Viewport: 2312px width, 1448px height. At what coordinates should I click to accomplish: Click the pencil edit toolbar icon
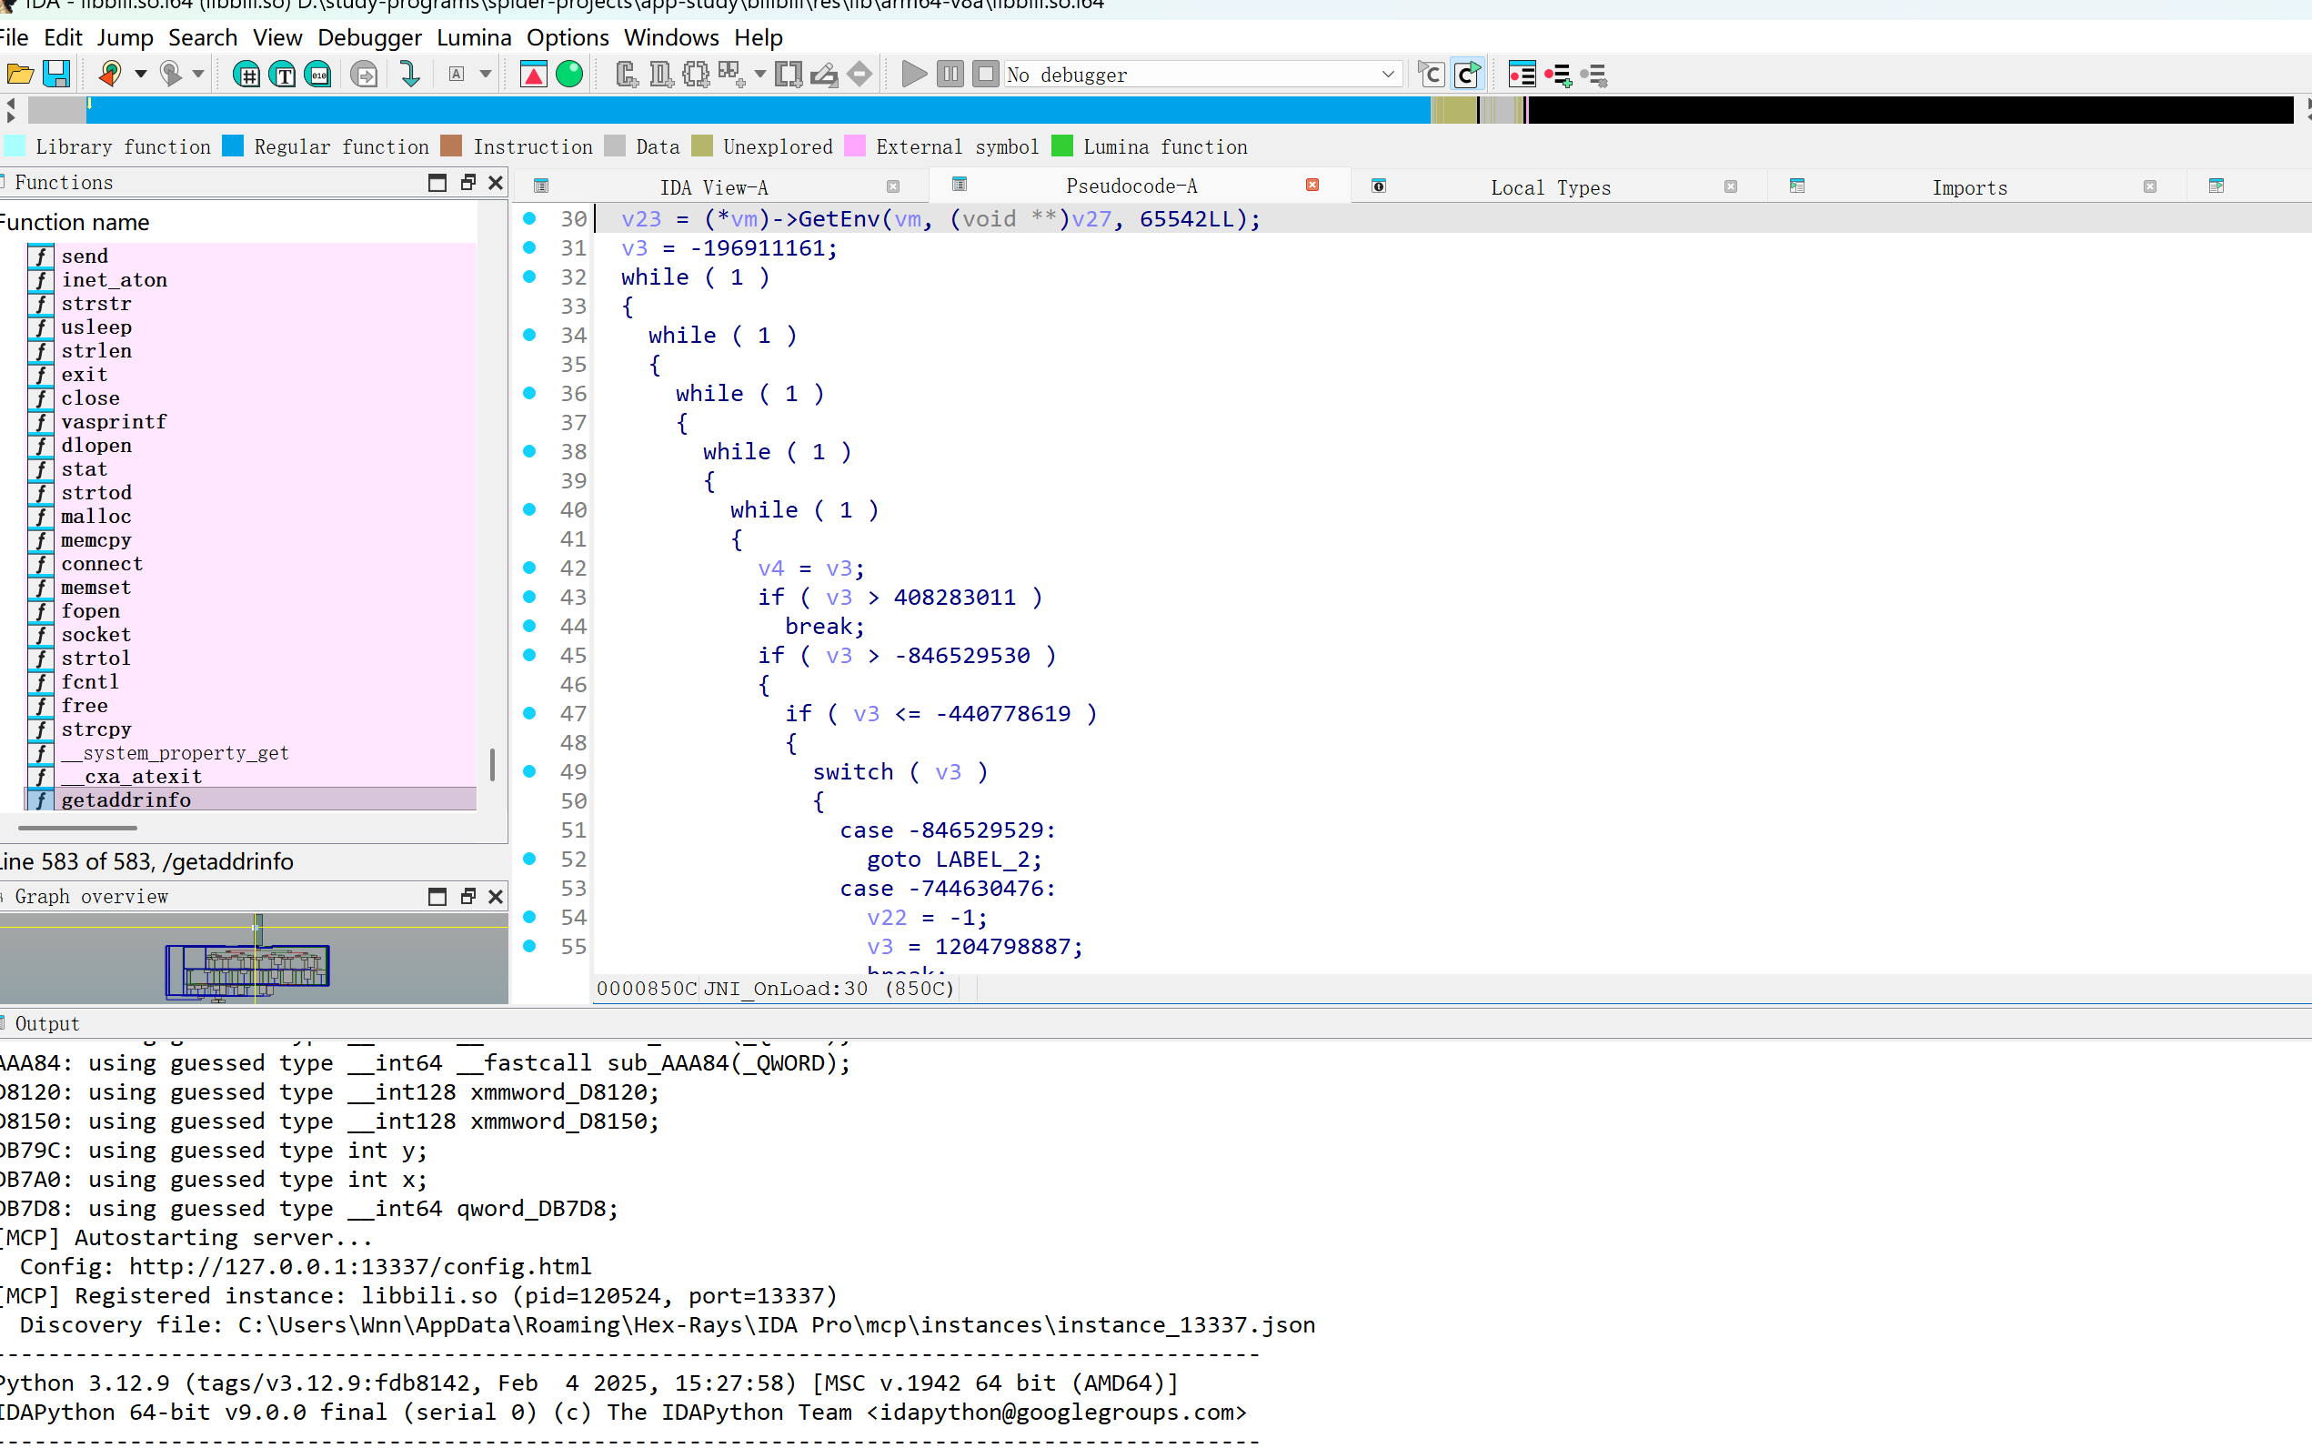coord(824,74)
